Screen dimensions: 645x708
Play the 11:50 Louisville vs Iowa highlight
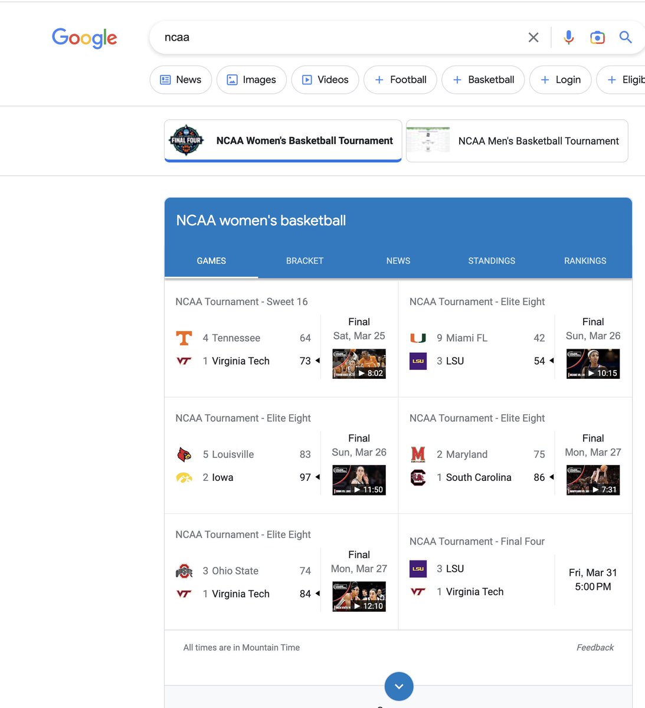click(x=359, y=480)
